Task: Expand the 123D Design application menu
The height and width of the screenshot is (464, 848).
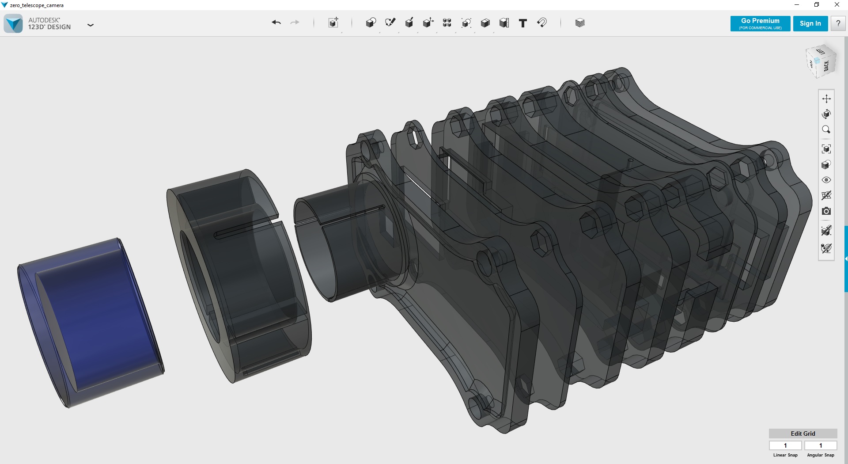Action: (91, 25)
